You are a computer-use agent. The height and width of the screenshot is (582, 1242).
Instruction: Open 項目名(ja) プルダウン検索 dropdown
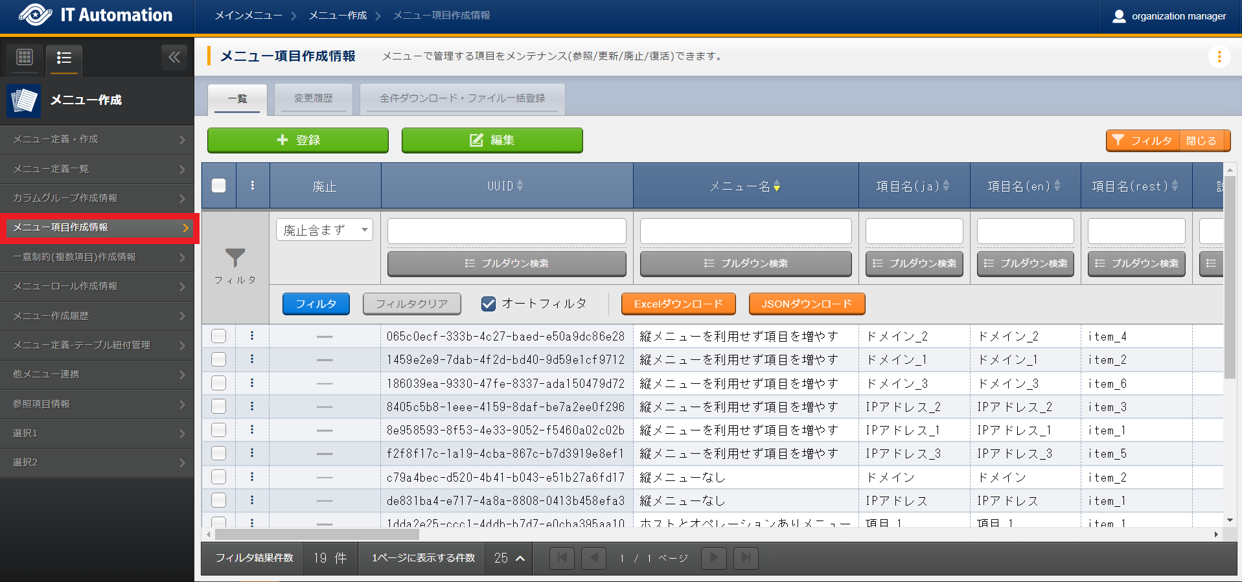coord(914,263)
